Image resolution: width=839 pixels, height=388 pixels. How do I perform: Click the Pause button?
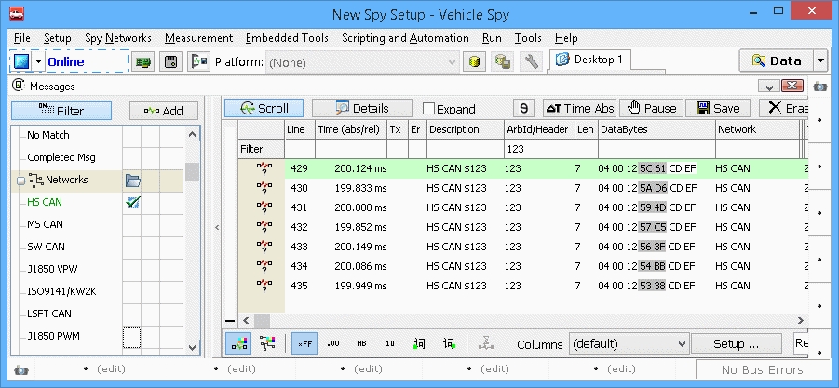click(651, 108)
